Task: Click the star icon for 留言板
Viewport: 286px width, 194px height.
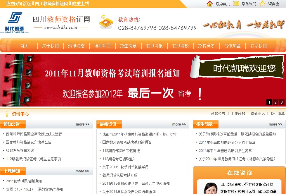Action: tap(262, 4)
